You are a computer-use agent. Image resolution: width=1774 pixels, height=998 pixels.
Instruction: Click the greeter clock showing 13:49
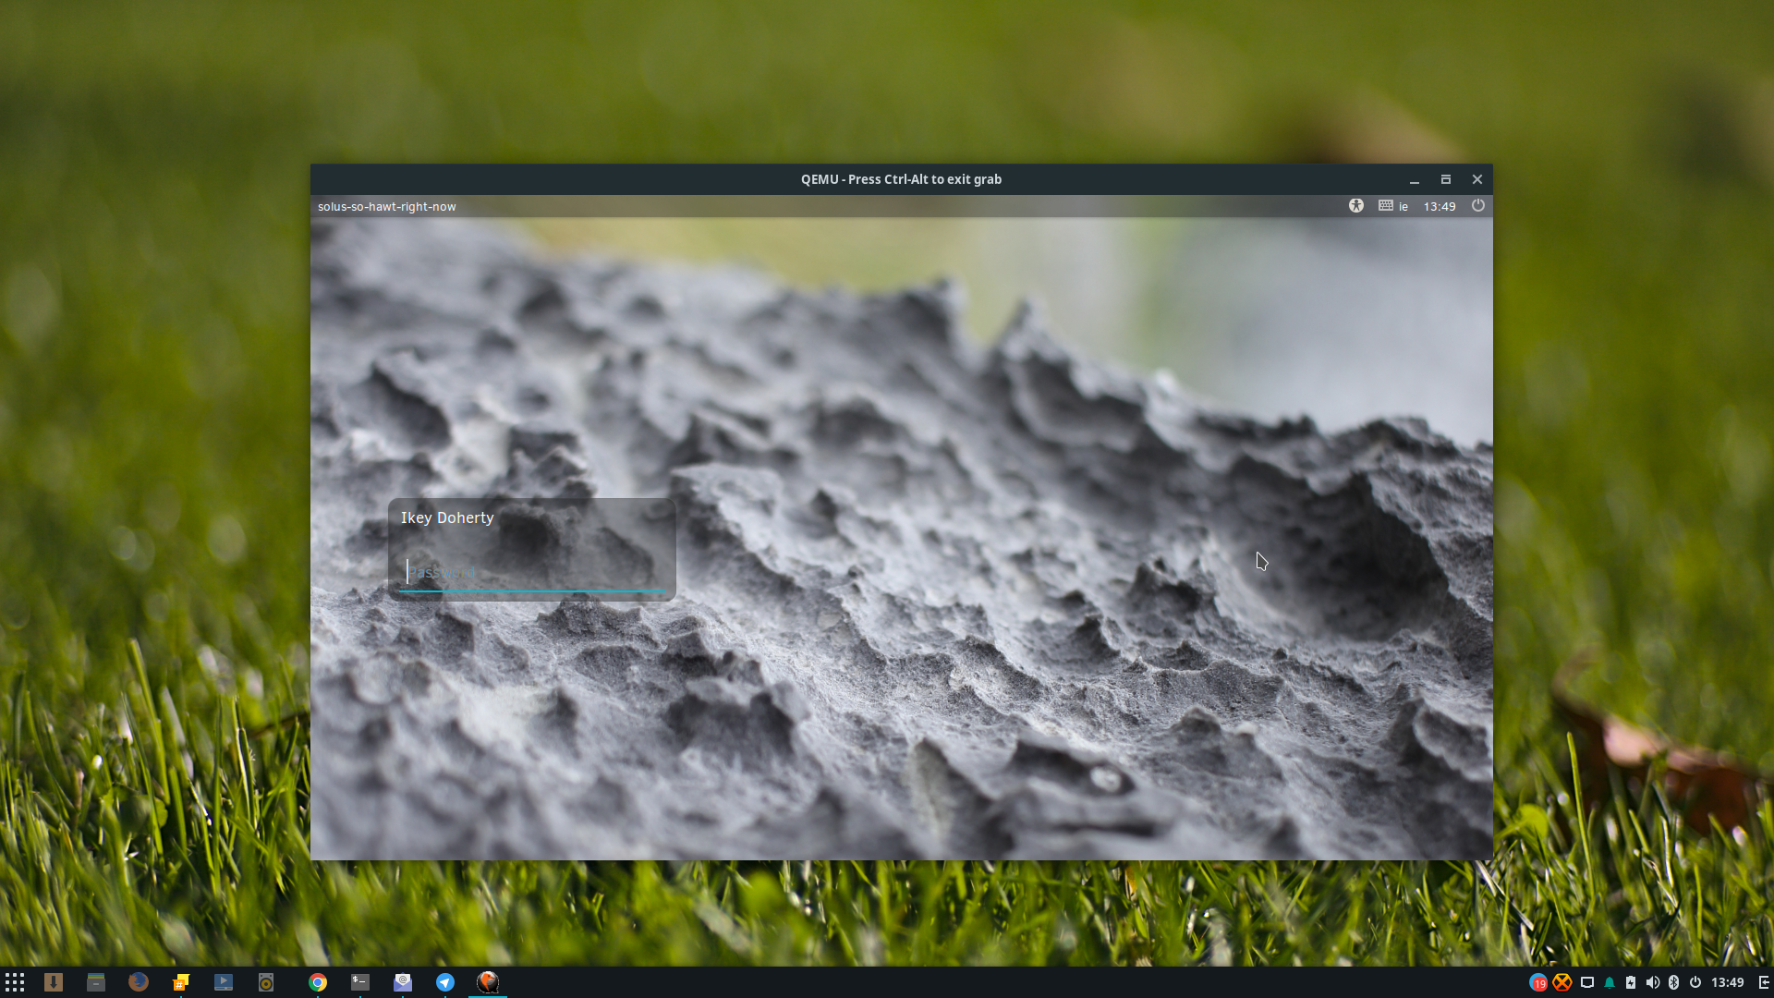(1440, 206)
